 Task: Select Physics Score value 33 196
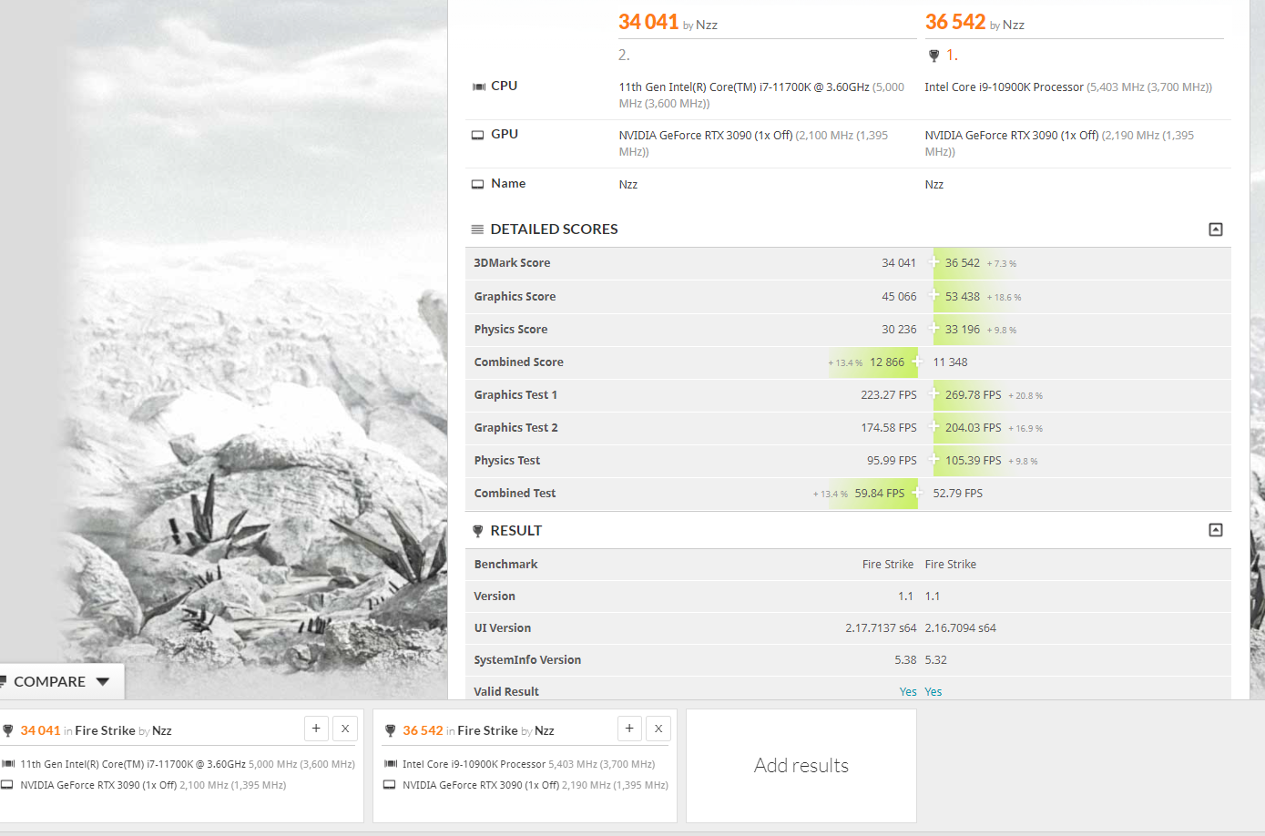tap(963, 330)
